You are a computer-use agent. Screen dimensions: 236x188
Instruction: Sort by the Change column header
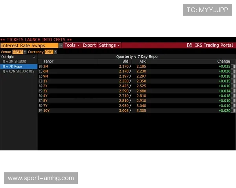223,61
